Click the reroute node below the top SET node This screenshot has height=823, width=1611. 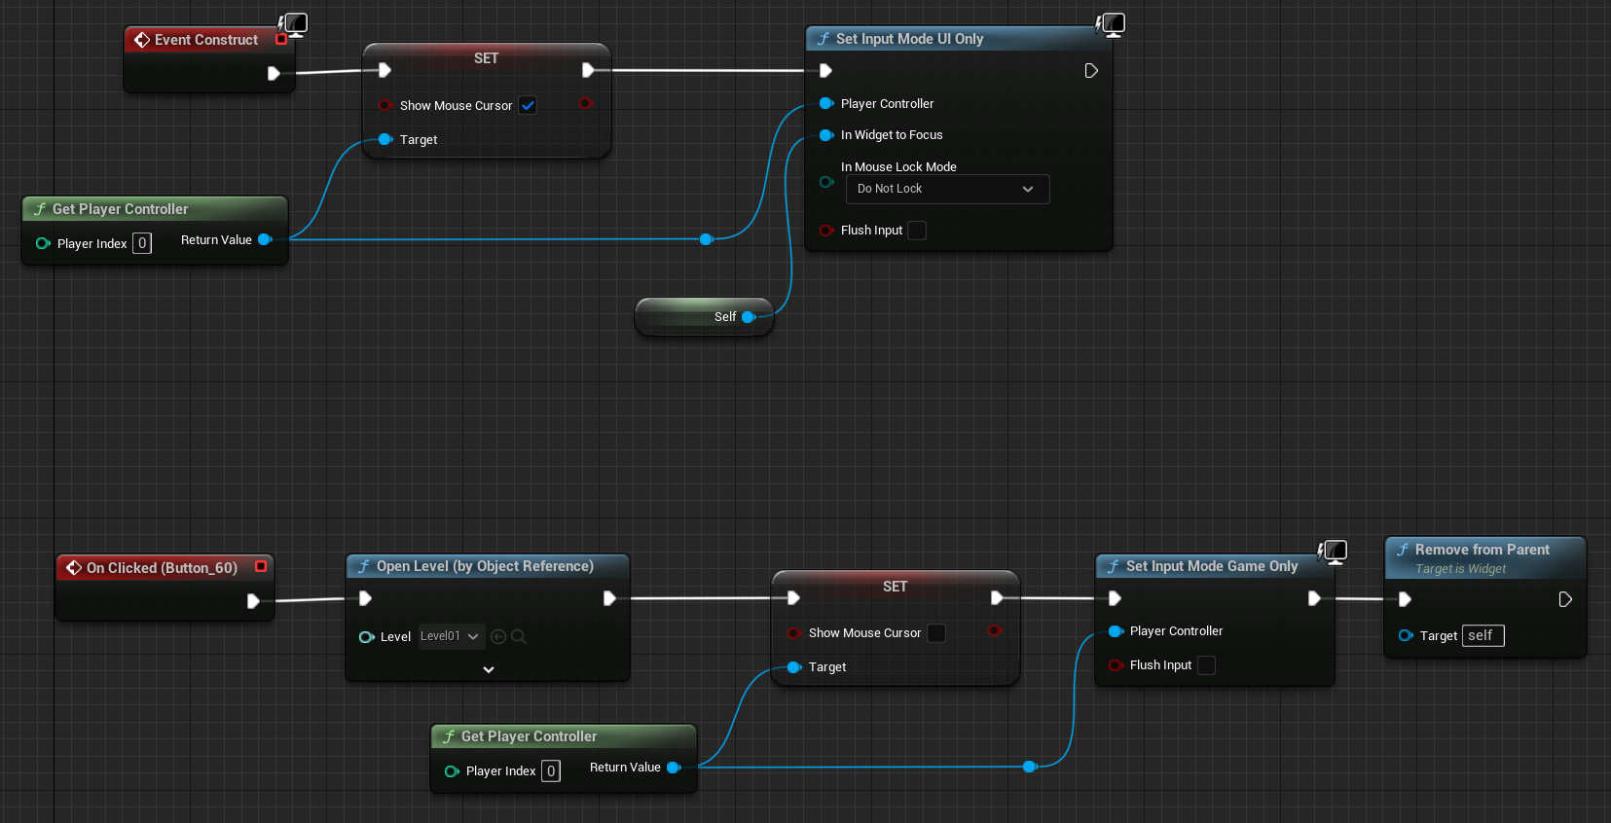(707, 239)
